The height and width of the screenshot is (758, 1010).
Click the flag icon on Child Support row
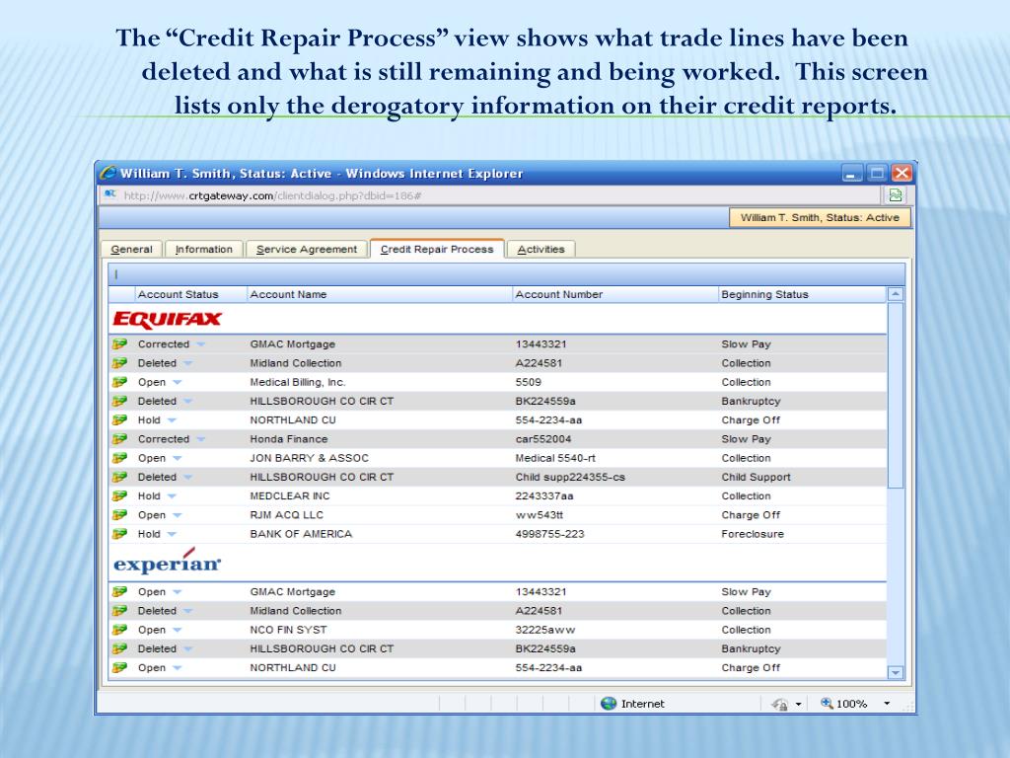pyautogui.click(x=119, y=477)
